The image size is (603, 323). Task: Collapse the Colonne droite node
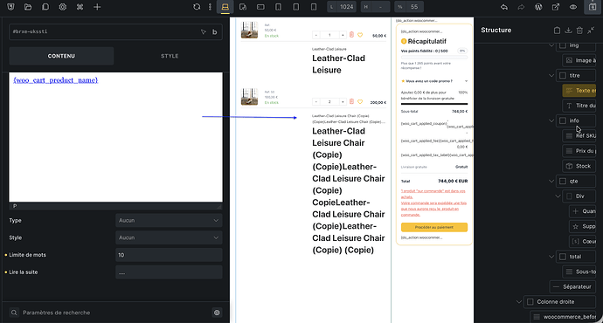coord(519,302)
